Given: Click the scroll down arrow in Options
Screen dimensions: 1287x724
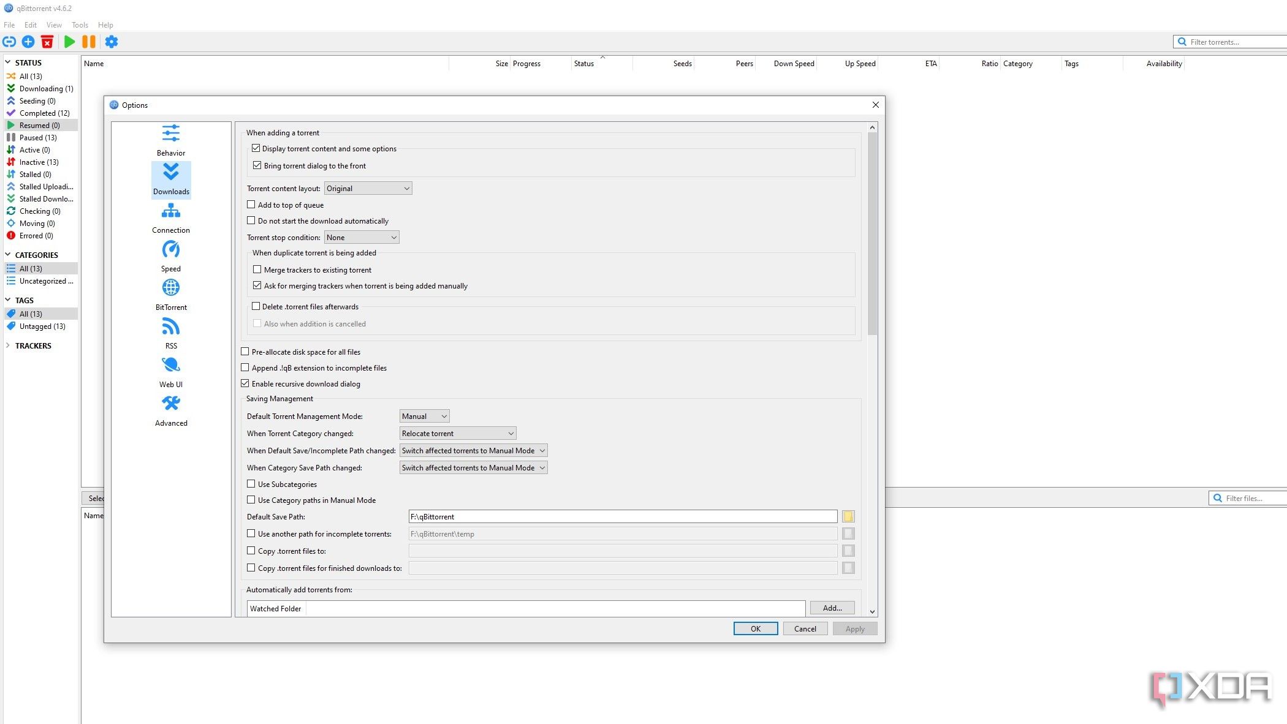Looking at the screenshot, I should pyautogui.click(x=873, y=612).
